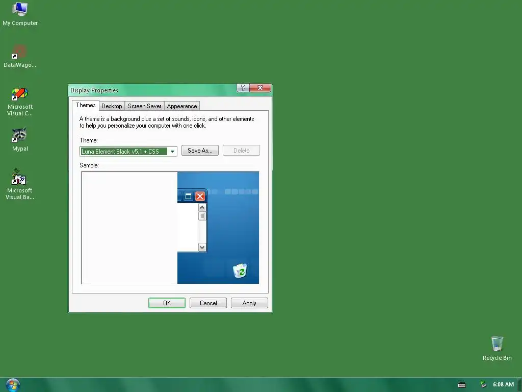Cancel the Display Properties dialog
The height and width of the screenshot is (392, 522).
[x=208, y=303]
